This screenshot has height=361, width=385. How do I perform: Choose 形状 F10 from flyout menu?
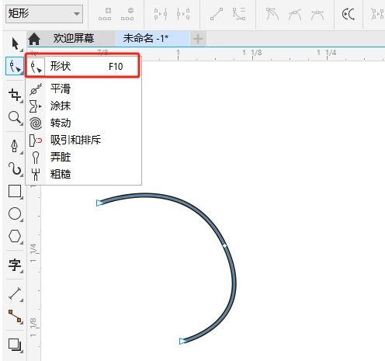coord(83,66)
